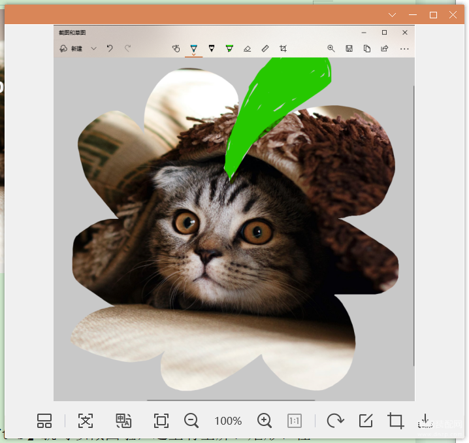Expand the New snip dropdown arrow
The image size is (469, 443).
(93, 48)
